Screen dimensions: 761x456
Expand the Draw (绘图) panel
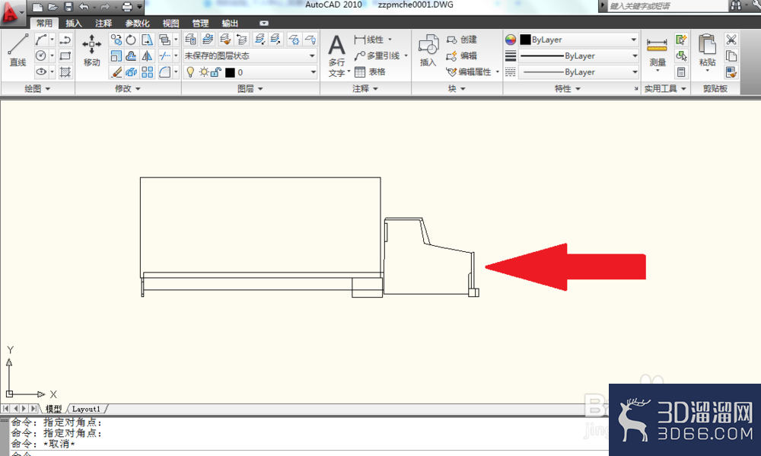point(37,88)
